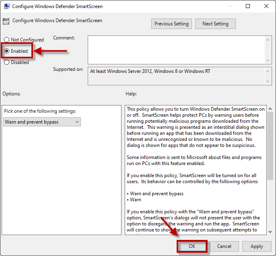
Task: Select the Not Configured radio button
Action: pos(6,39)
